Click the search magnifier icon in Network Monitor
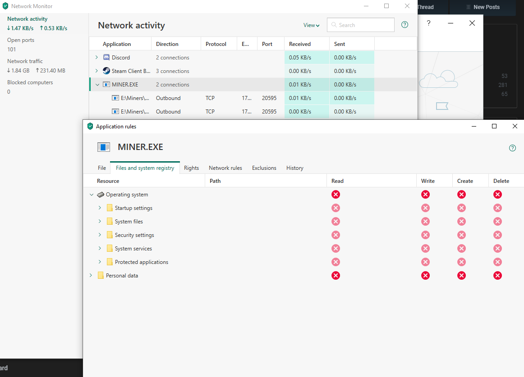Viewport: 524px width, 377px height. [334, 25]
